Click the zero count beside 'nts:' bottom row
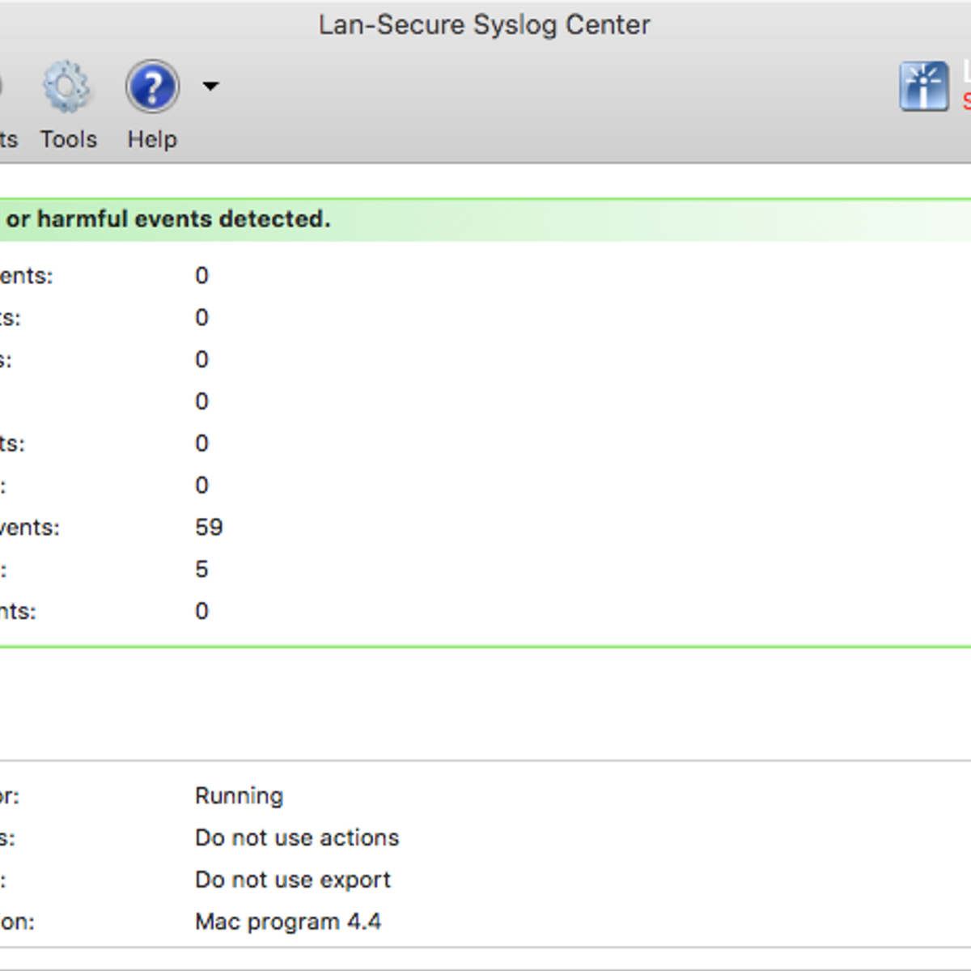The image size is (971, 971). point(201,611)
